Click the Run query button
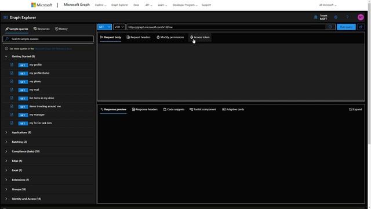This screenshot has width=371, height=209. tap(346, 27)
